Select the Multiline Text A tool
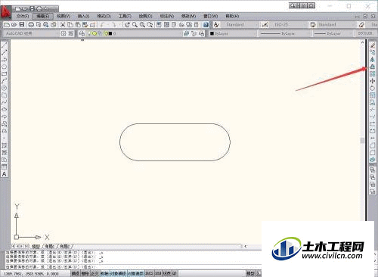Viewport: 378px width, 277px height. pyautogui.click(x=5, y=174)
